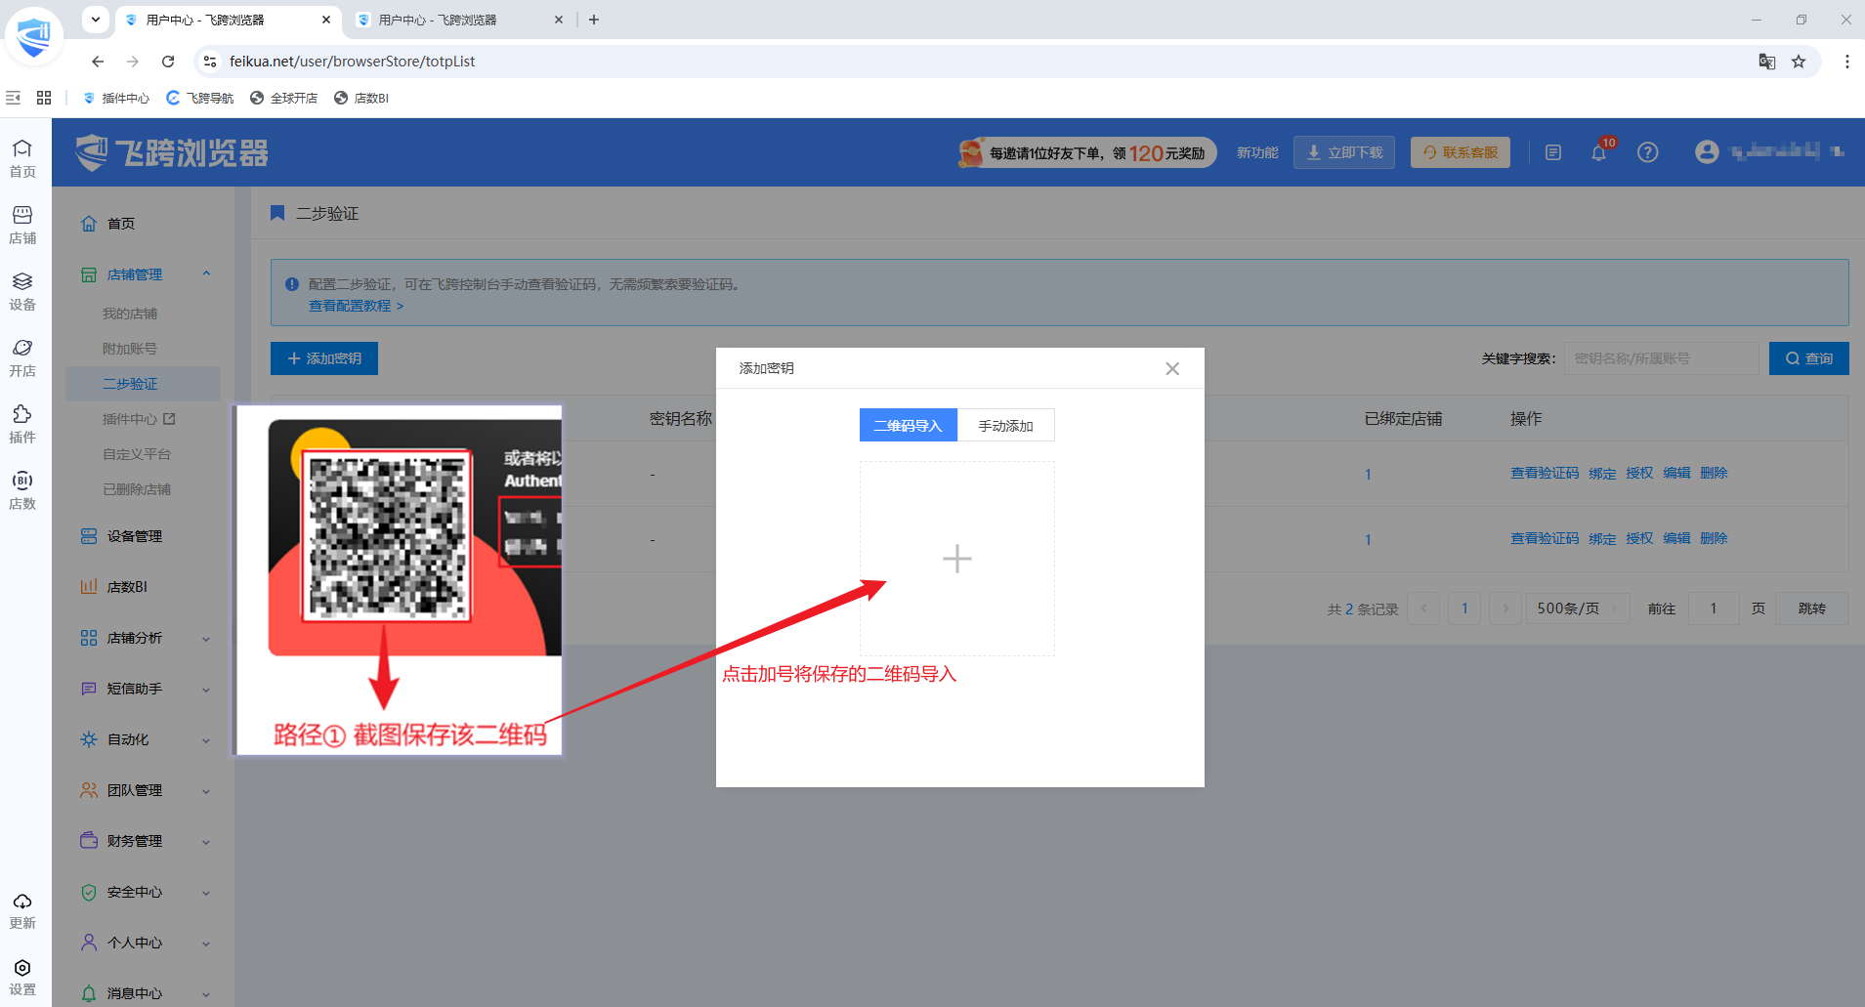Click the plus area to upload QR code
1865x1007 pixels.
pyautogui.click(x=957, y=559)
